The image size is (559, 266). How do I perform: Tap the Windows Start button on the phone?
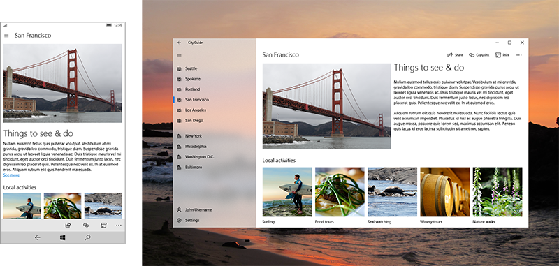(x=62, y=238)
